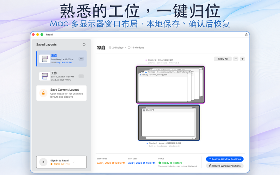This screenshot has height=175, width=280.
Task: Click the Last Used date Aug 1, 2026 4:38 PM
Action: [142, 163]
